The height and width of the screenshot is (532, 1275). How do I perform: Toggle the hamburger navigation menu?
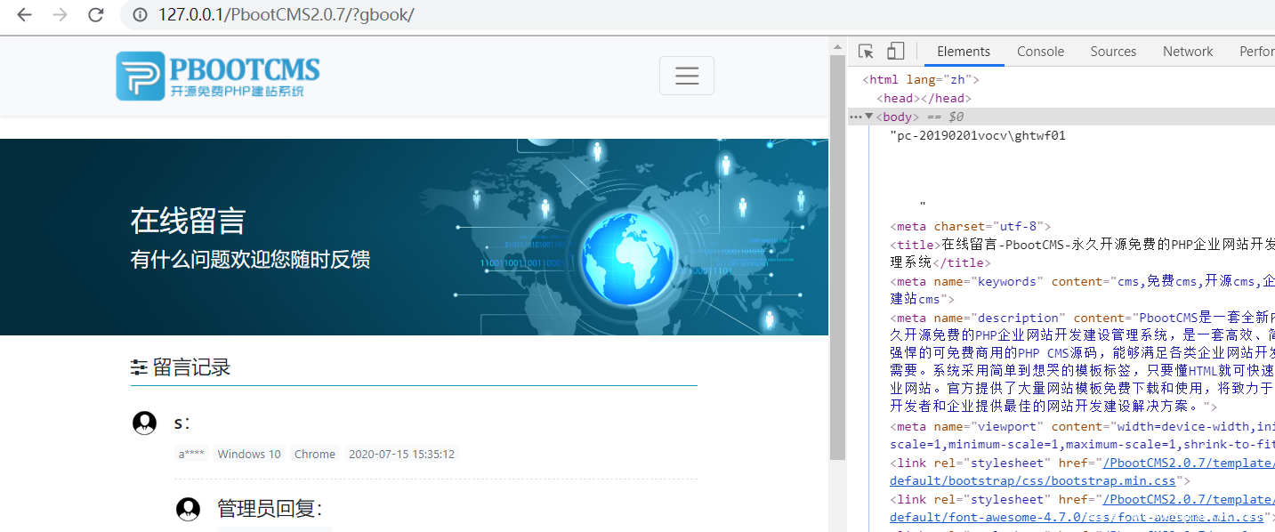(x=686, y=76)
